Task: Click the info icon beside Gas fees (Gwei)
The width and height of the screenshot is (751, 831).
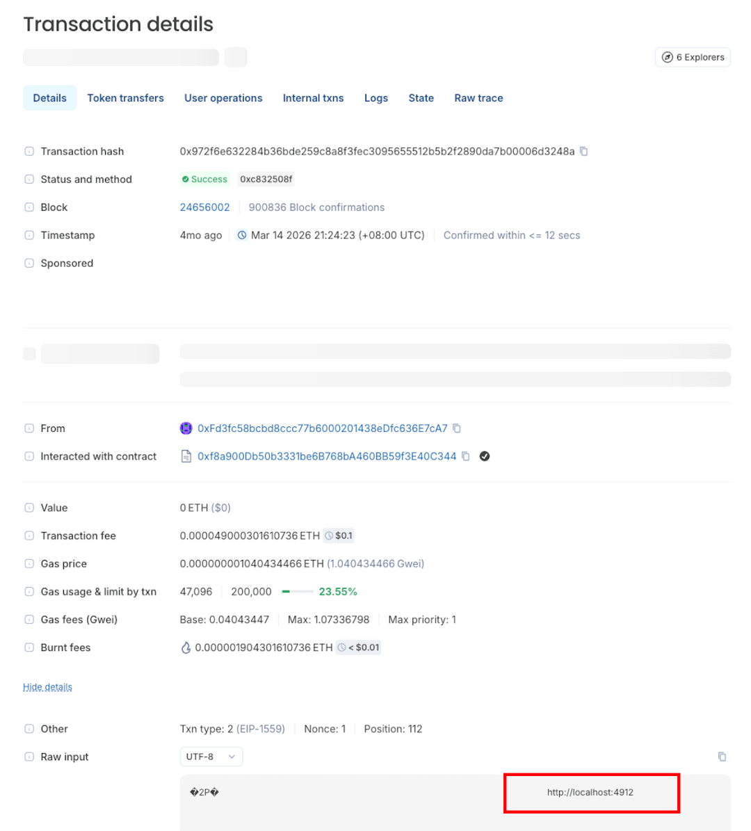Action: coord(29,620)
